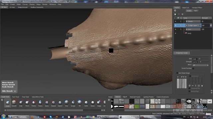Adjust the brush Strength slider handle
Viewport: 213px width, 119px height.
coord(200,62)
